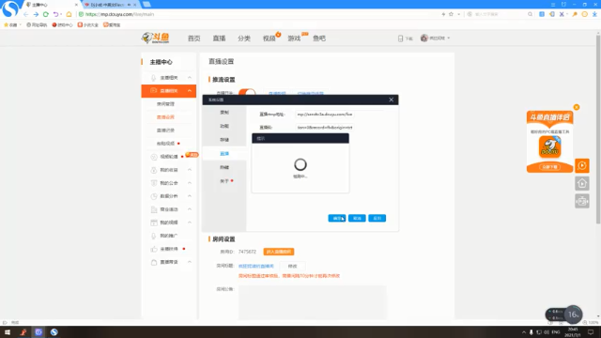The width and height of the screenshot is (601, 338).
Task: Select 首页 in Douyu navigation
Action: point(194,38)
